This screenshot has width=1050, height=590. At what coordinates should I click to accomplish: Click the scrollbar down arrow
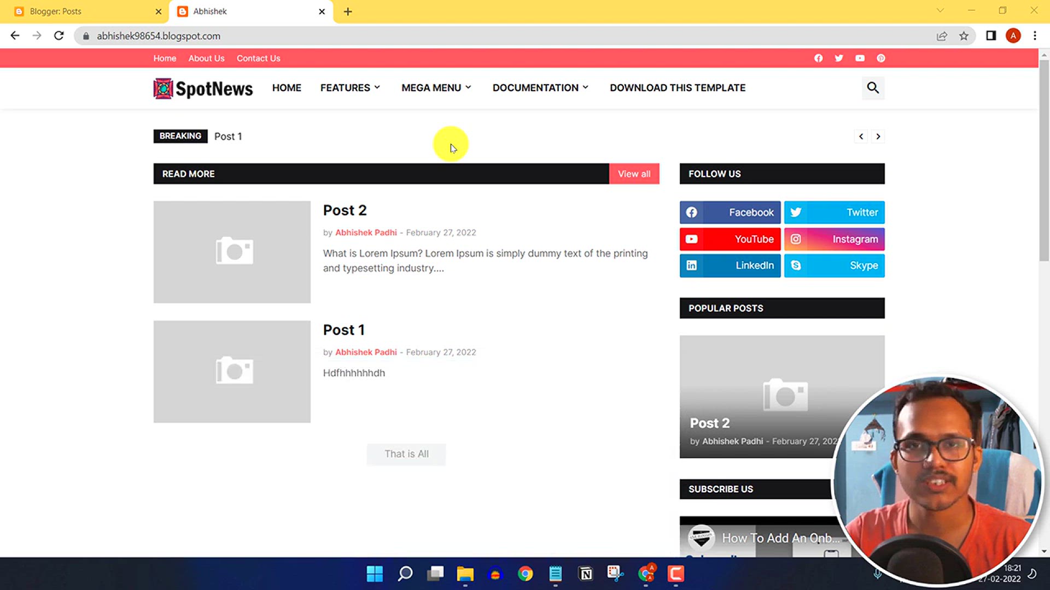(1044, 551)
